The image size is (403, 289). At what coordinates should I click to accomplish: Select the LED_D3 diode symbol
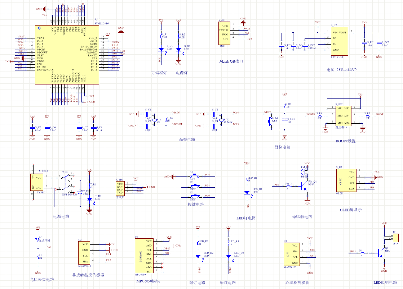click(x=229, y=256)
